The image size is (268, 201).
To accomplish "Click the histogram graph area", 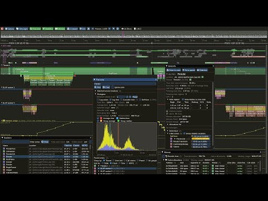I will (x=127, y=137).
